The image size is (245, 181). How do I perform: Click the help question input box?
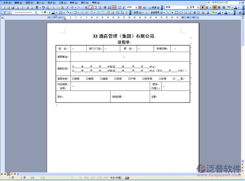[222, 3]
